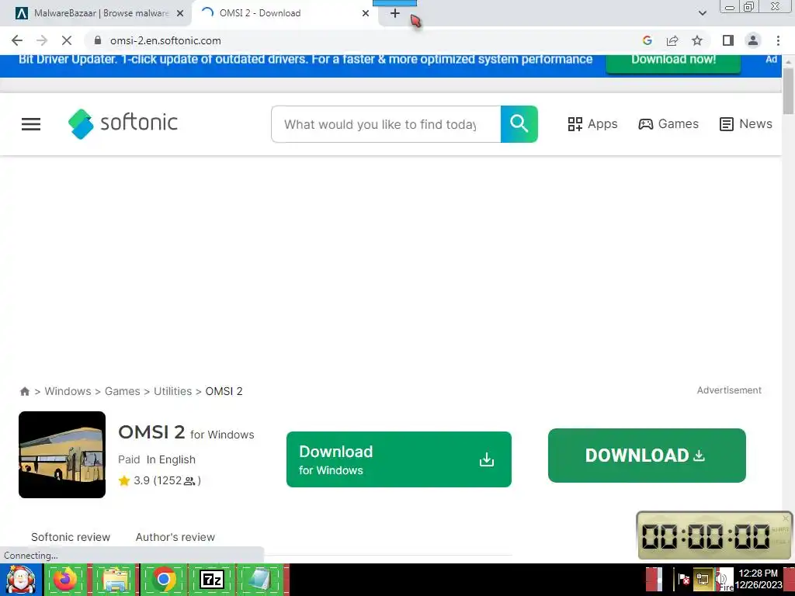The height and width of the screenshot is (596, 795).
Task: Go back to the previous page
Action: coord(17,40)
